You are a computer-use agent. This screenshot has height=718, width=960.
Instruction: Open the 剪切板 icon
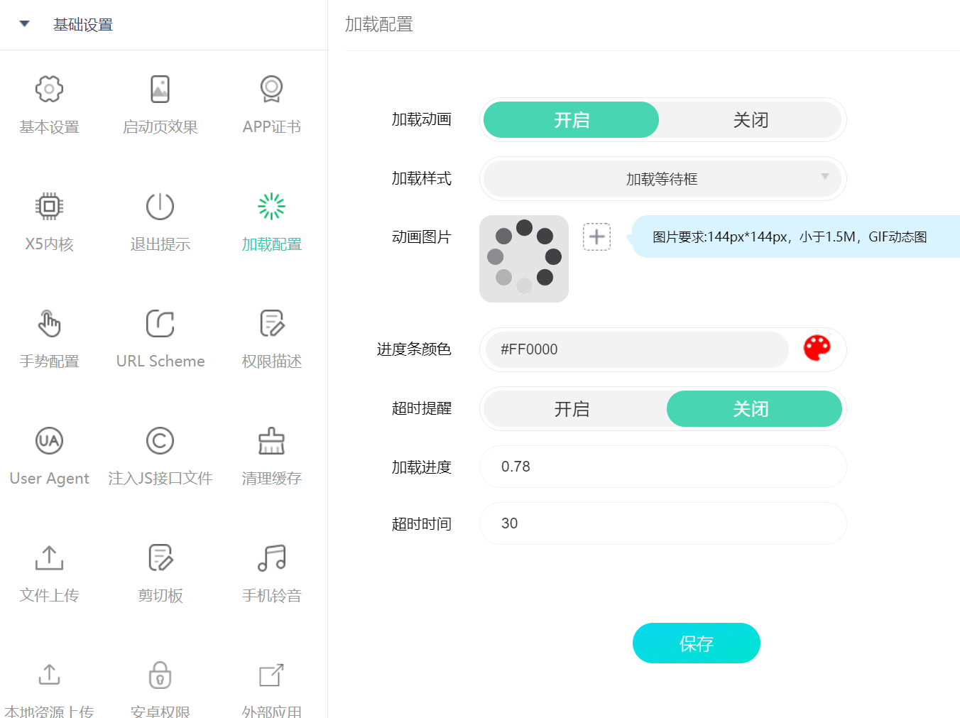click(160, 557)
